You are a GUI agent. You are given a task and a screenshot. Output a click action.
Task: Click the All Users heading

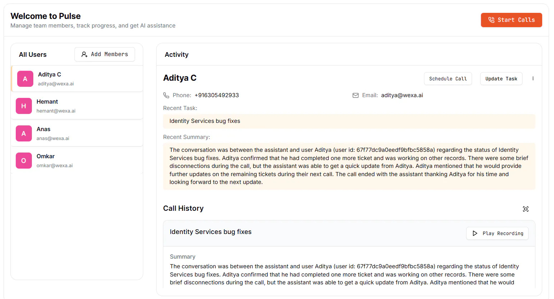click(33, 55)
